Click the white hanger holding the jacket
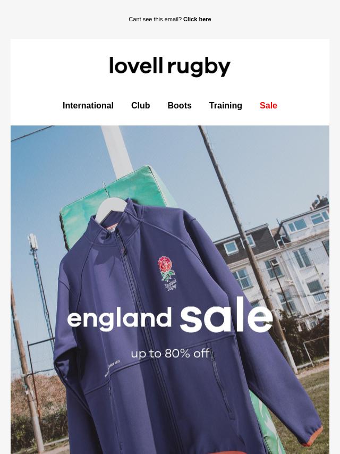The height and width of the screenshot is (454, 340). point(112,207)
